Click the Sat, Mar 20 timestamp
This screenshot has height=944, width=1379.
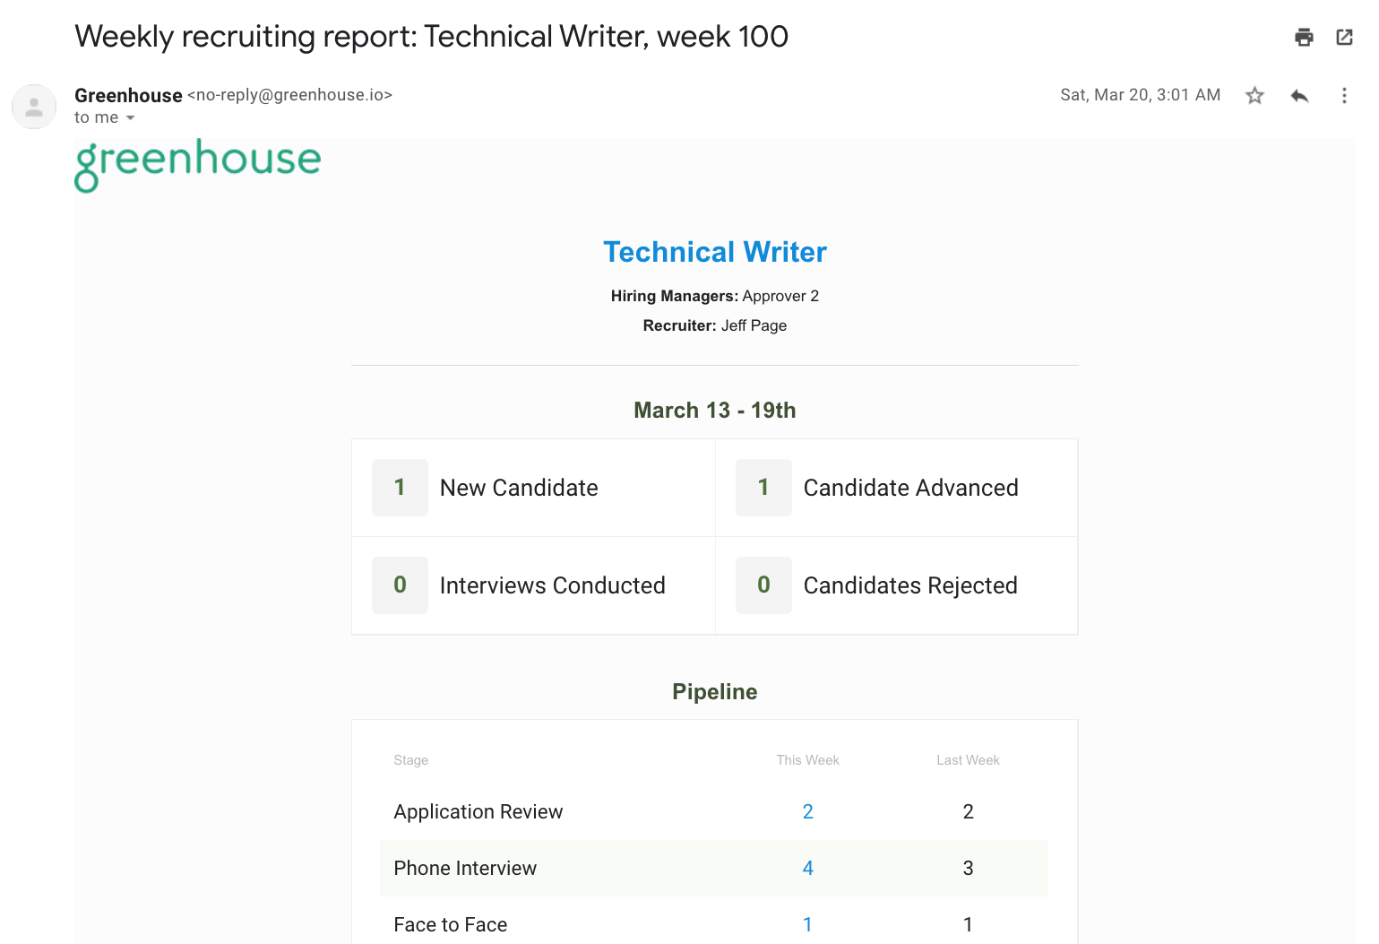click(1140, 95)
